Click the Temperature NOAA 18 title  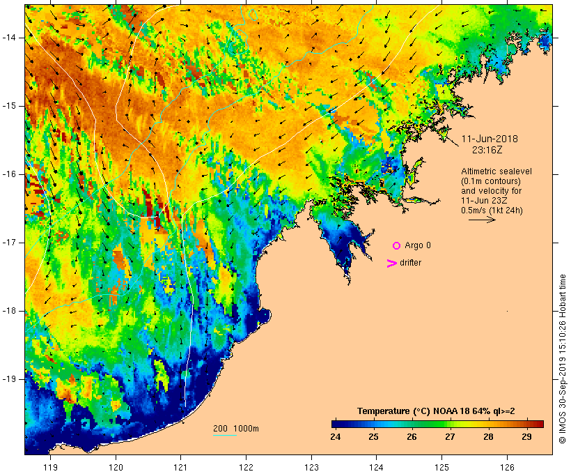[436, 411]
